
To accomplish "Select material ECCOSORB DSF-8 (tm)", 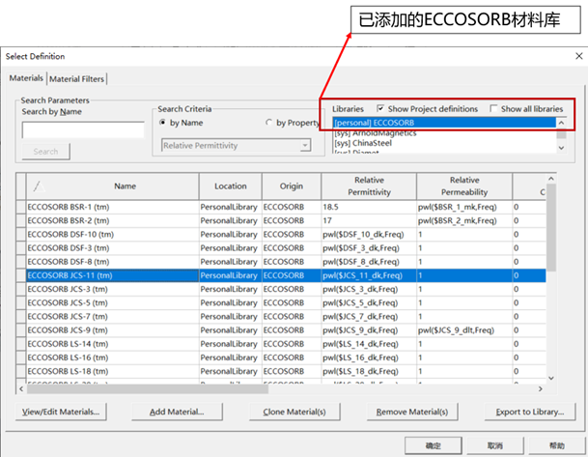I will pyautogui.click(x=113, y=262).
